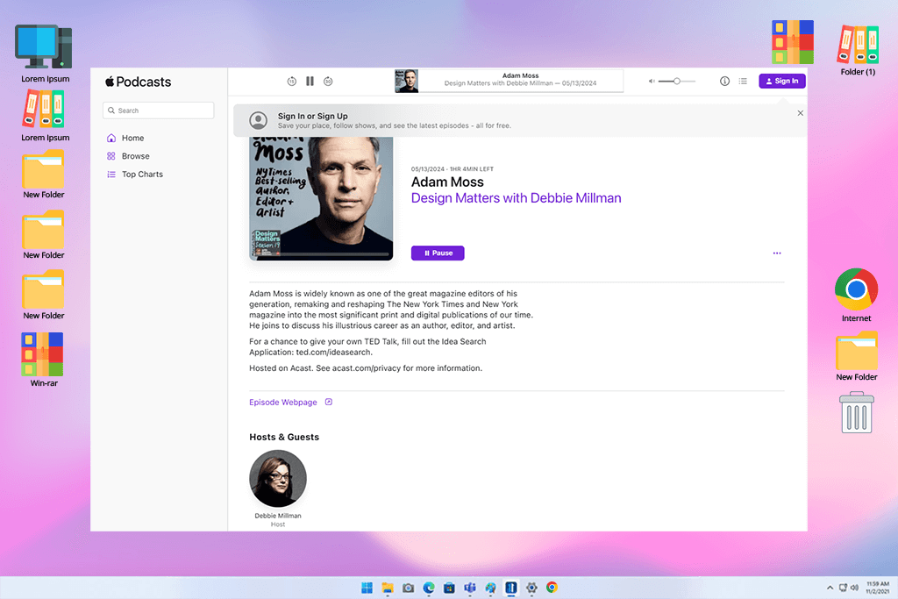
Task: Click the episode date and time left text
Action: coord(453,169)
